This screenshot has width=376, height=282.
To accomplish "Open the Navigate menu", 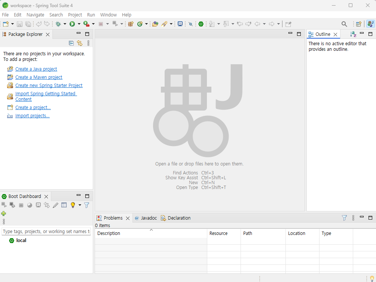I will pos(35,15).
